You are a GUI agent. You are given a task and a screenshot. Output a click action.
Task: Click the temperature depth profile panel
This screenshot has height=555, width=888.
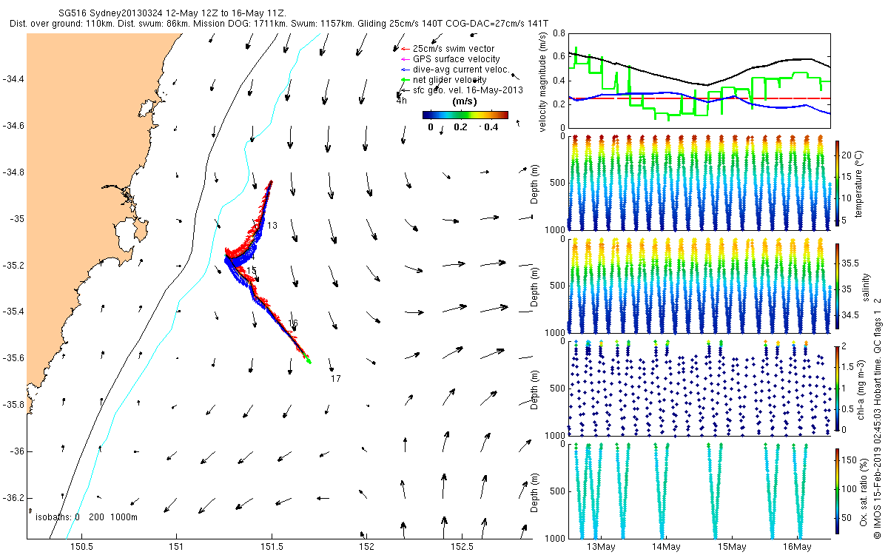pos(699,184)
